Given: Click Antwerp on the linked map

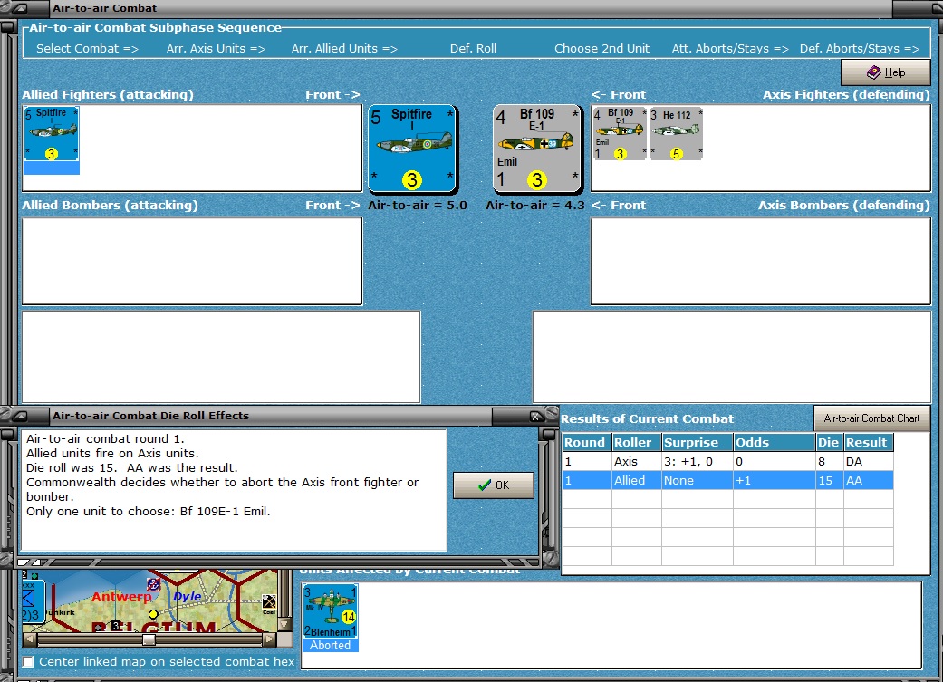Looking at the screenshot, I should [120, 597].
